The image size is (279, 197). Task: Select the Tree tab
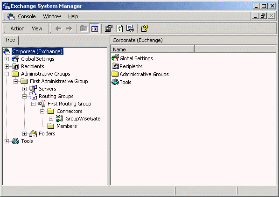tap(10, 40)
